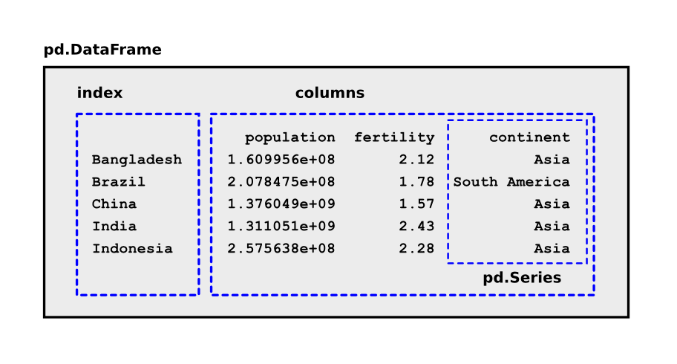
Task: Click the China index entry
Action: [114, 204]
